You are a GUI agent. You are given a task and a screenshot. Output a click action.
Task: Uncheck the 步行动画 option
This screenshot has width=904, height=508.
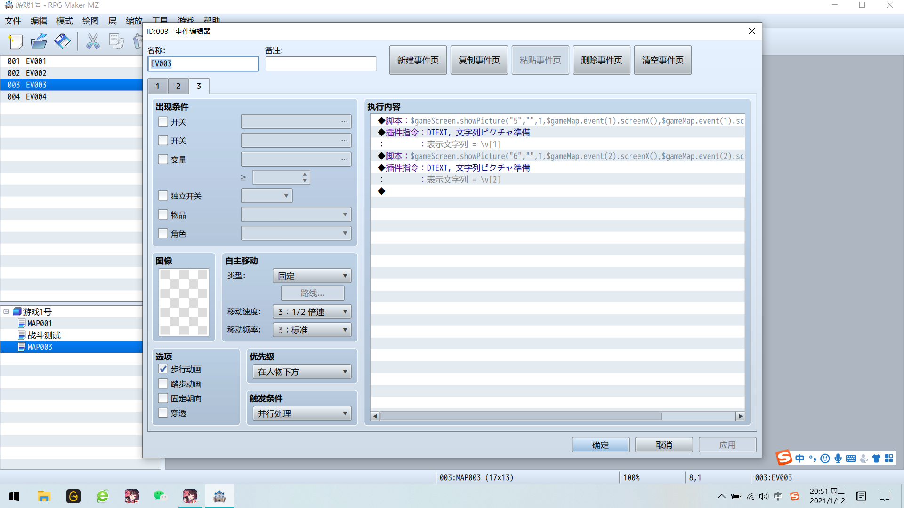click(x=163, y=369)
